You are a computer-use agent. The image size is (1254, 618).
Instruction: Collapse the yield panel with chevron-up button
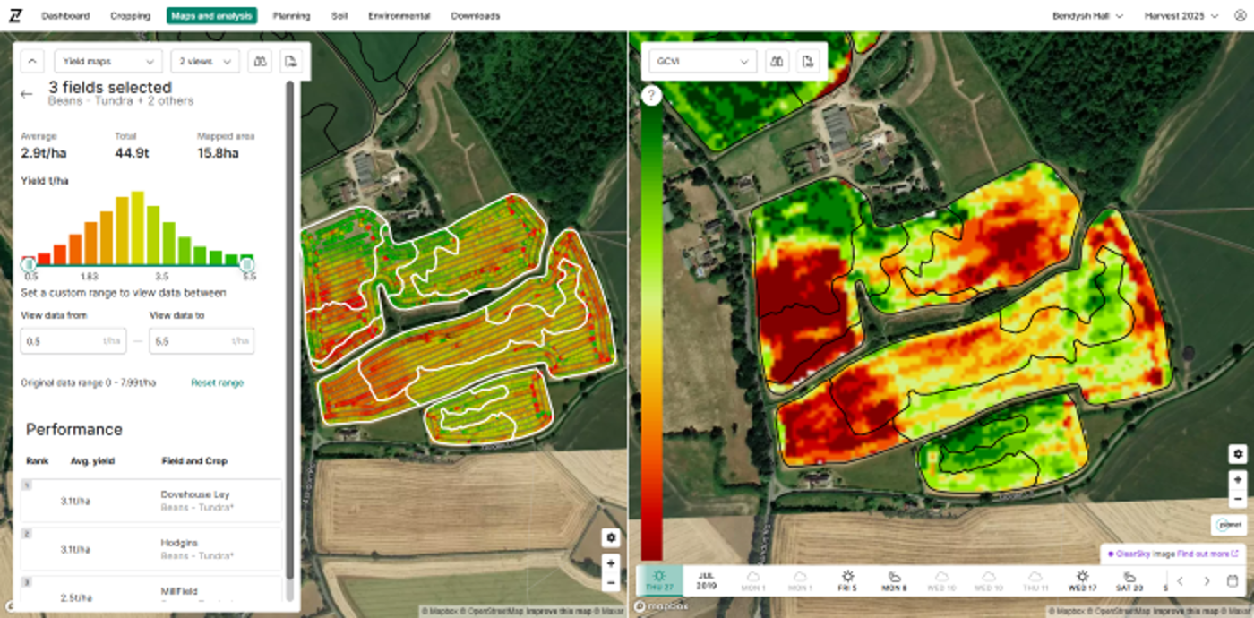31,61
